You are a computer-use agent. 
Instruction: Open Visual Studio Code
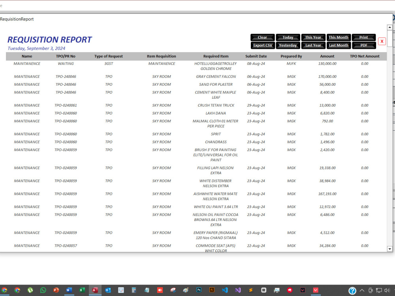tap(225, 290)
